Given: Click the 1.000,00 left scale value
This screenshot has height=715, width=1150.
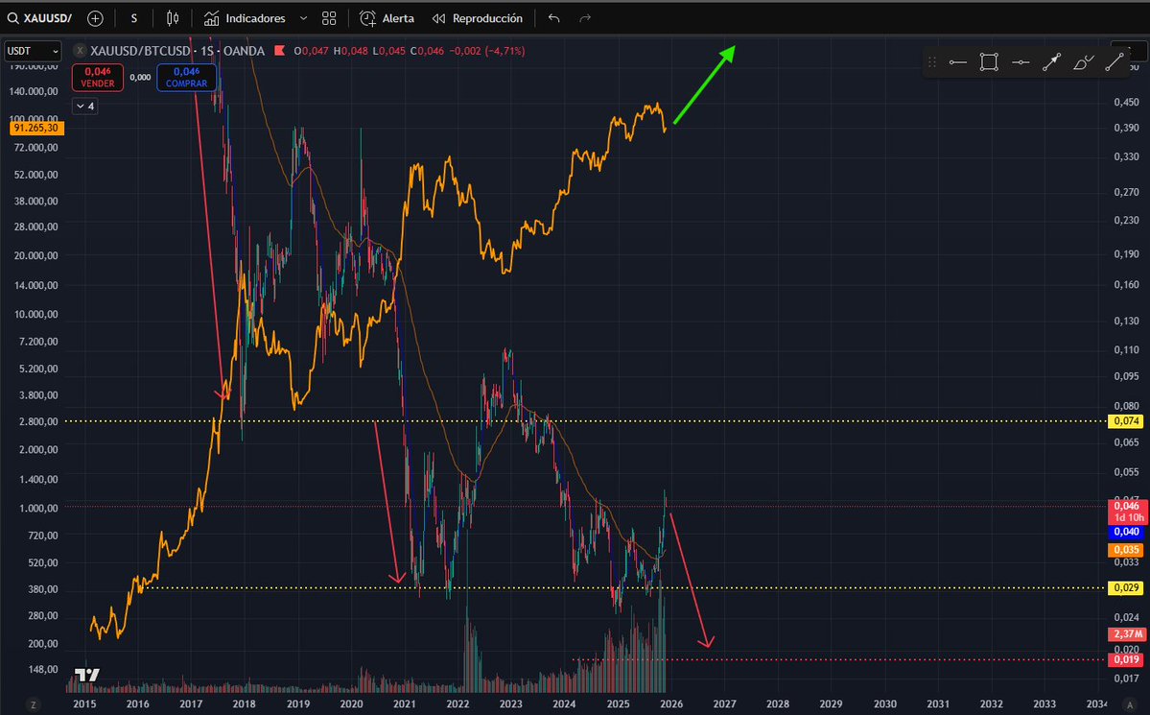Looking at the screenshot, I should [39, 508].
